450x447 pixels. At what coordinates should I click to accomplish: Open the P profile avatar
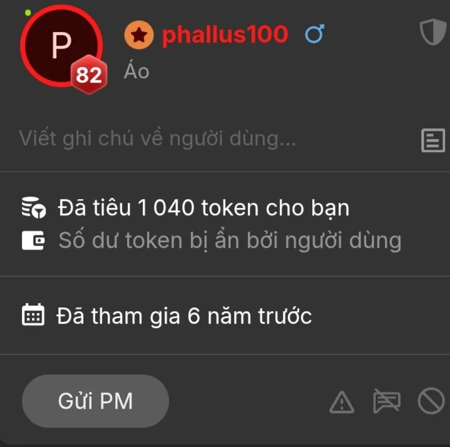click(x=61, y=45)
